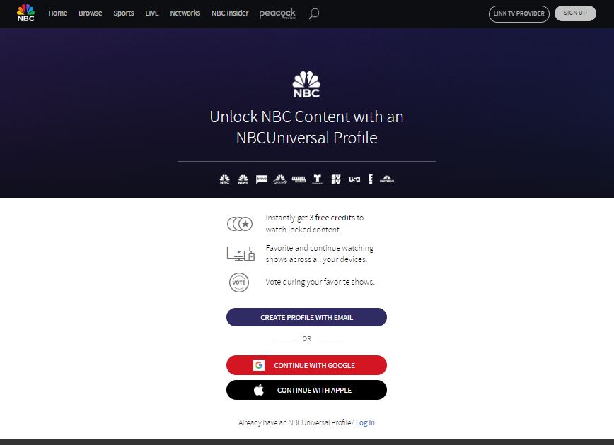Open search using the magnifying glass icon
The width and height of the screenshot is (614, 445).
[x=313, y=13]
